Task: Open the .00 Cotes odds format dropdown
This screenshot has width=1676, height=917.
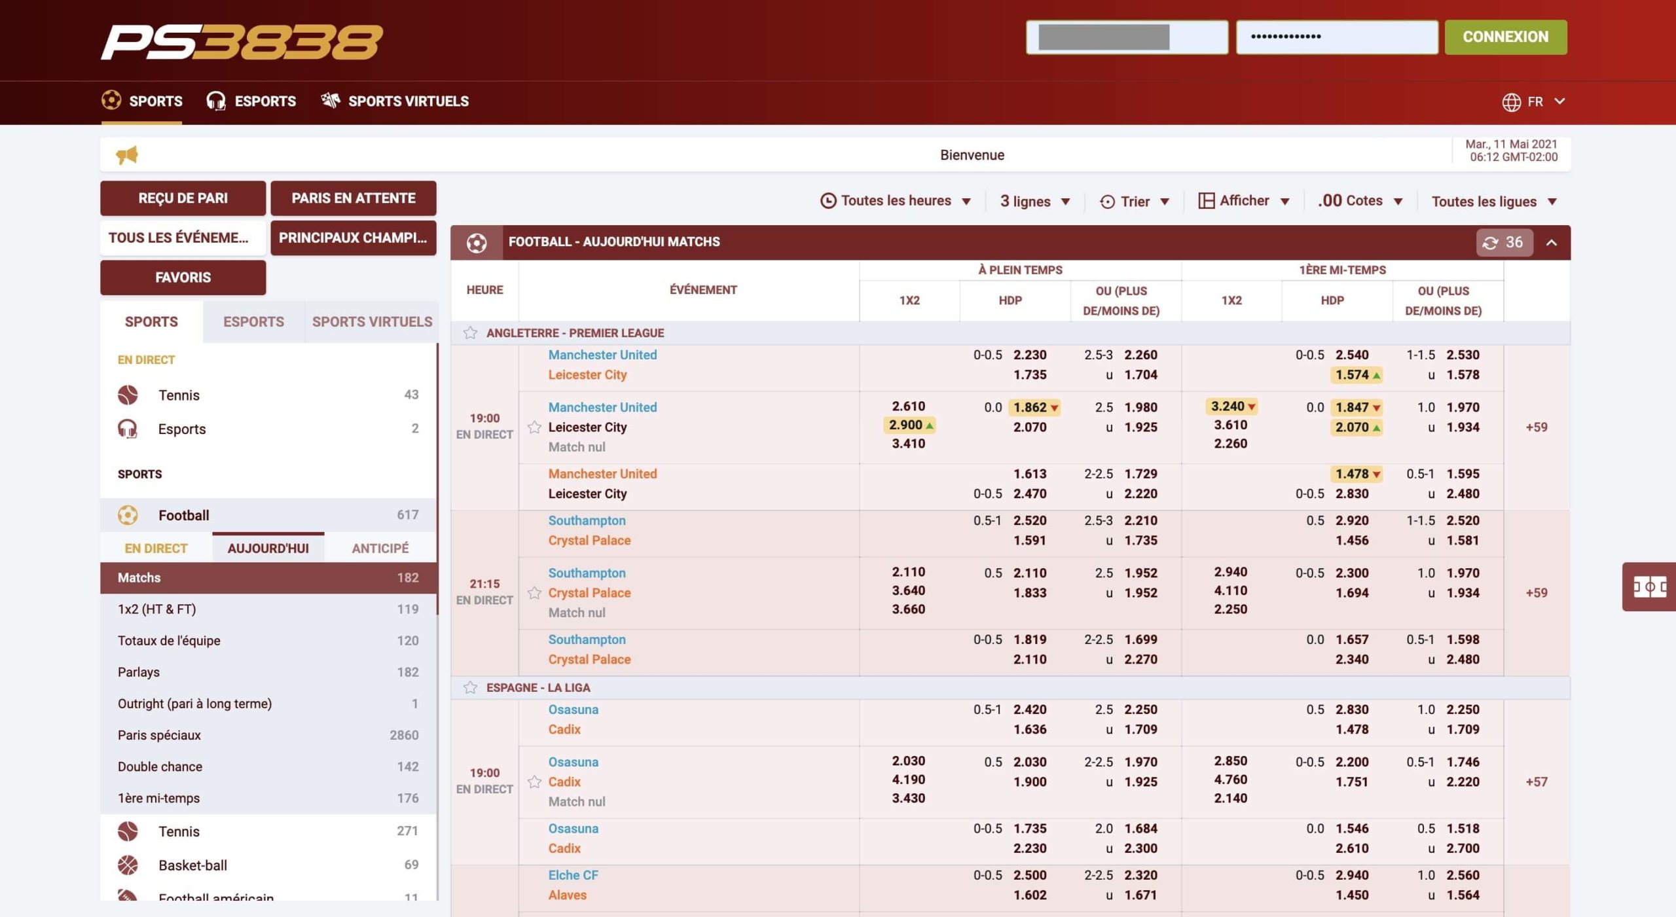Action: (x=1360, y=201)
